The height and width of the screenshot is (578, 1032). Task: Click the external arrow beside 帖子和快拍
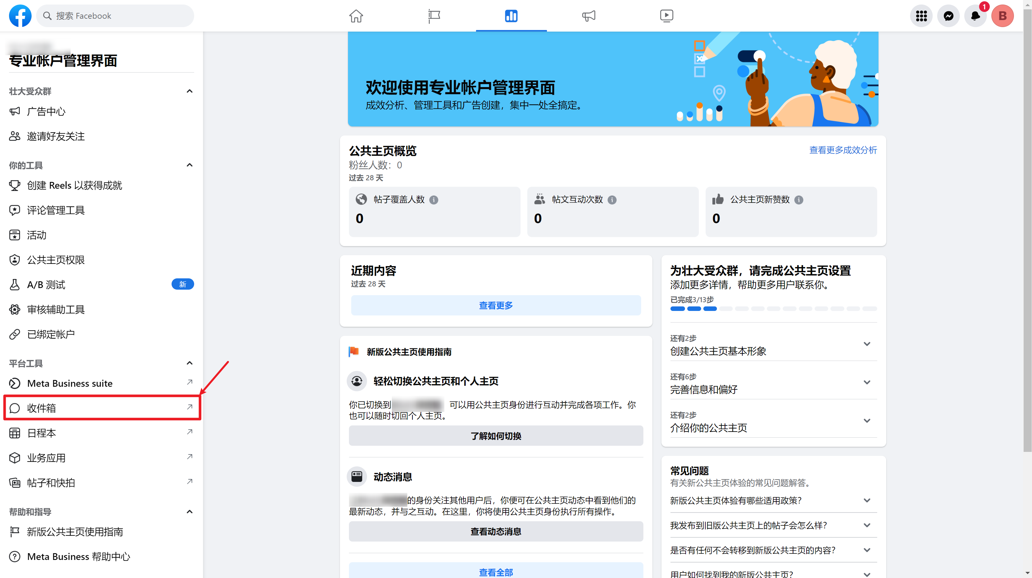pyautogui.click(x=190, y=482)
